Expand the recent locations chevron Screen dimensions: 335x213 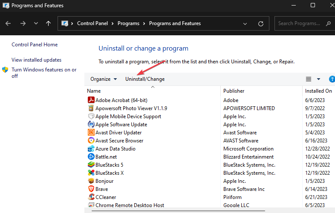coord(36,23)
